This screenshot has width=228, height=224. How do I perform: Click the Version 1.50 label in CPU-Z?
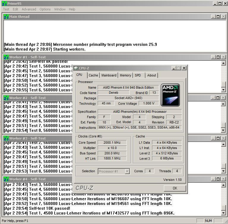pyautogui.click(x=172, y=180)
